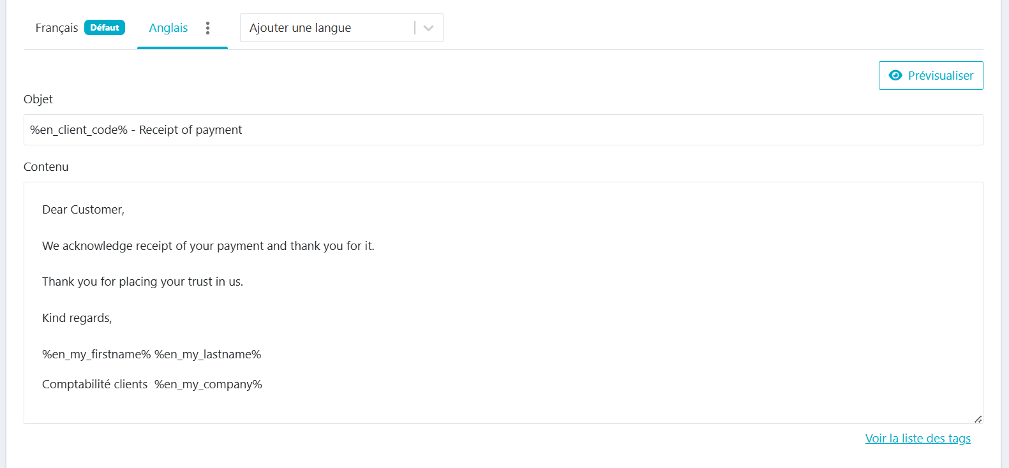Screen dimensions: 1009x468
Task: Click the Contenu label
Action: click(46, 167)
